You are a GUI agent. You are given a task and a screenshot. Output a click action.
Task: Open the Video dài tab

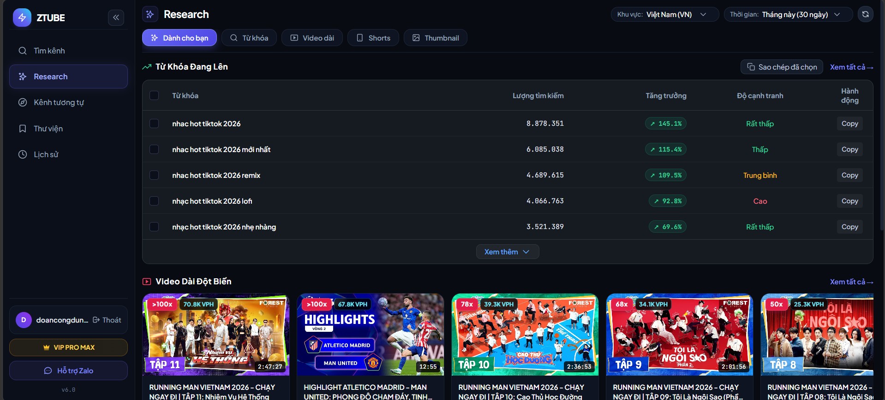click(x=312, y=38)
